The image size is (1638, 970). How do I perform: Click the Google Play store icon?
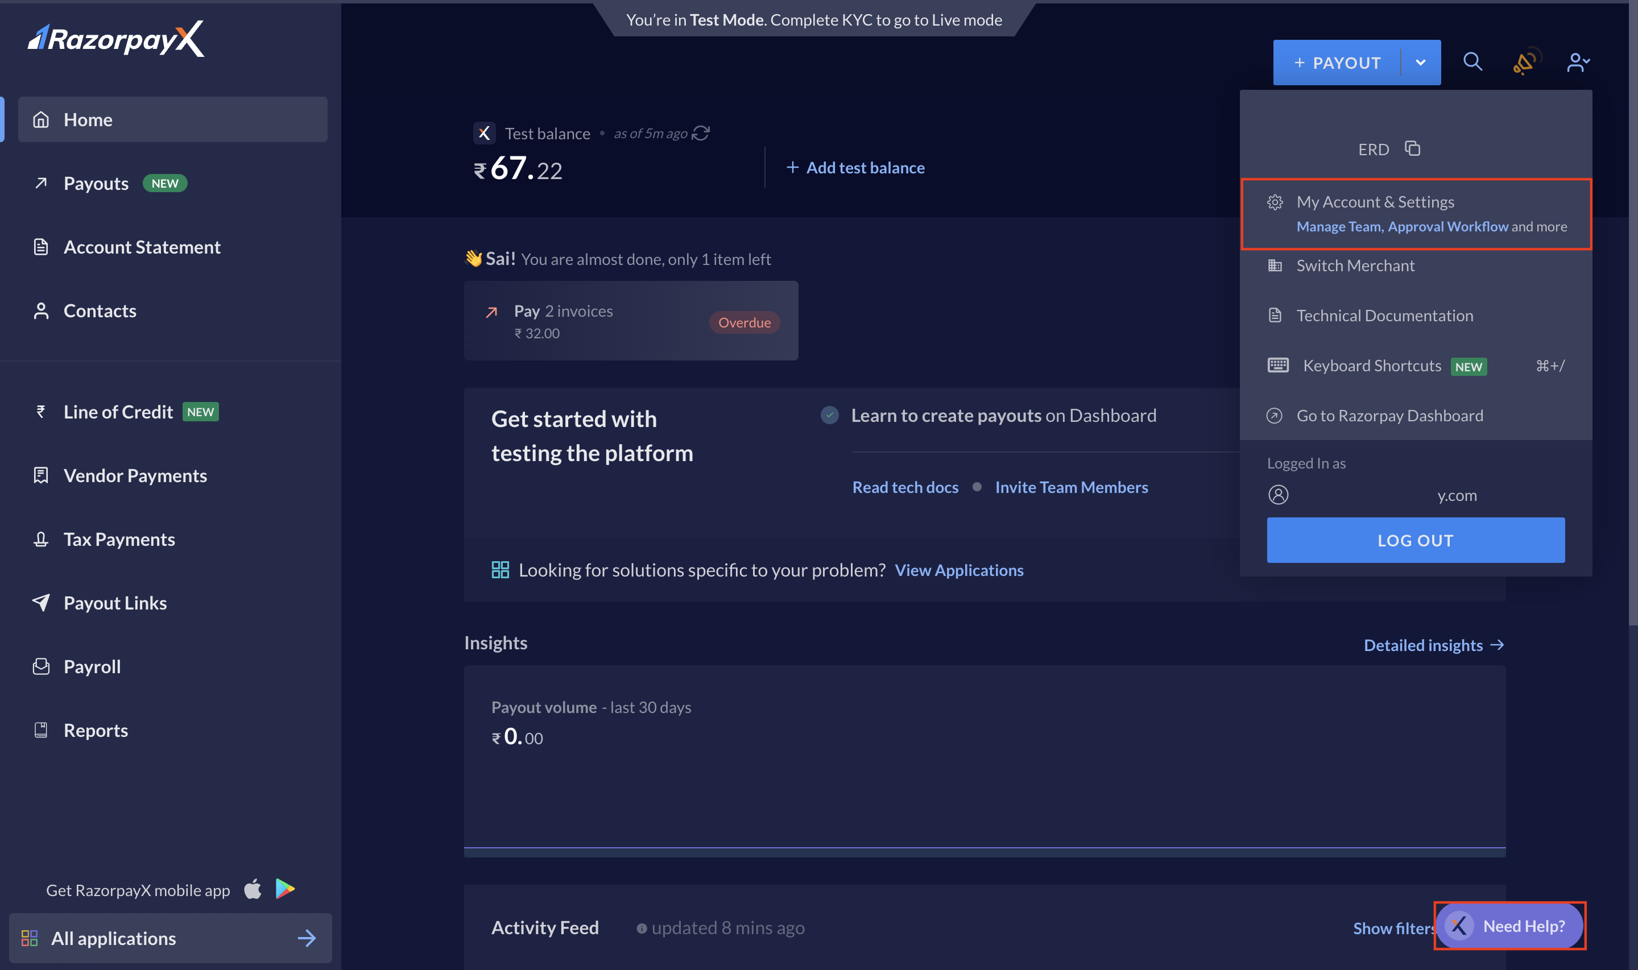[285, 889]
